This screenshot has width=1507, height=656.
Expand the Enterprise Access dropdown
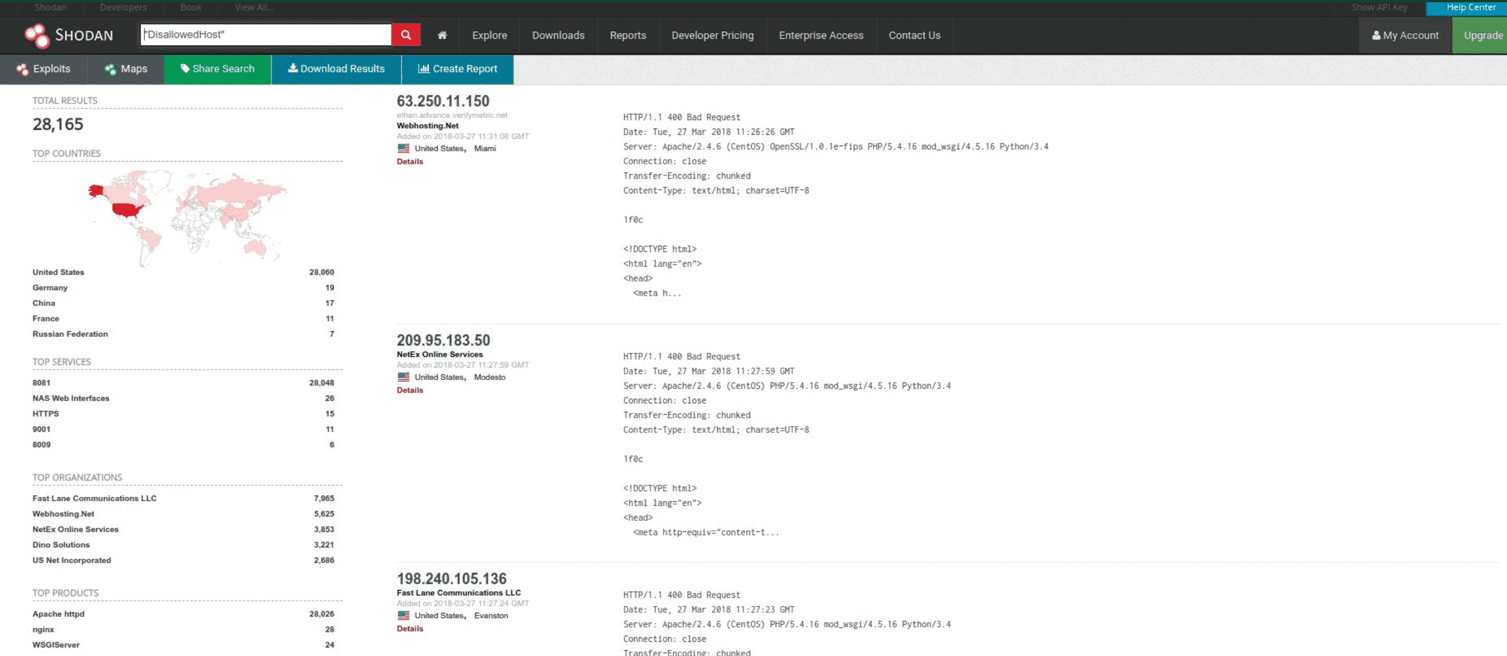coord(820,35)
